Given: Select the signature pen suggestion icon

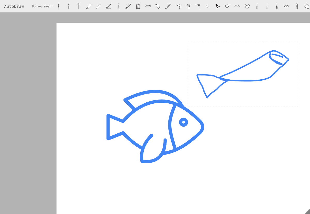Looking at the screenshot, I should 108,6.
